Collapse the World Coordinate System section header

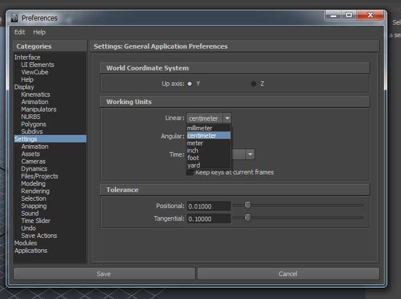(235, 68)
